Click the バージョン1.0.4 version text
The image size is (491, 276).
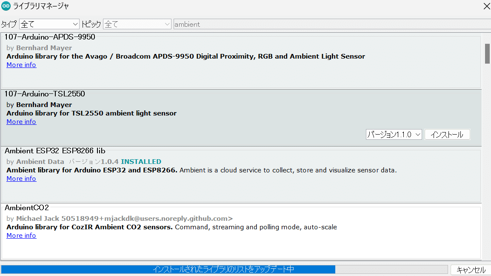tap(94, 162)
